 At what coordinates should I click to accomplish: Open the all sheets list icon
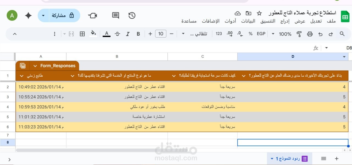pyautogui.click(x=324, y=159)
